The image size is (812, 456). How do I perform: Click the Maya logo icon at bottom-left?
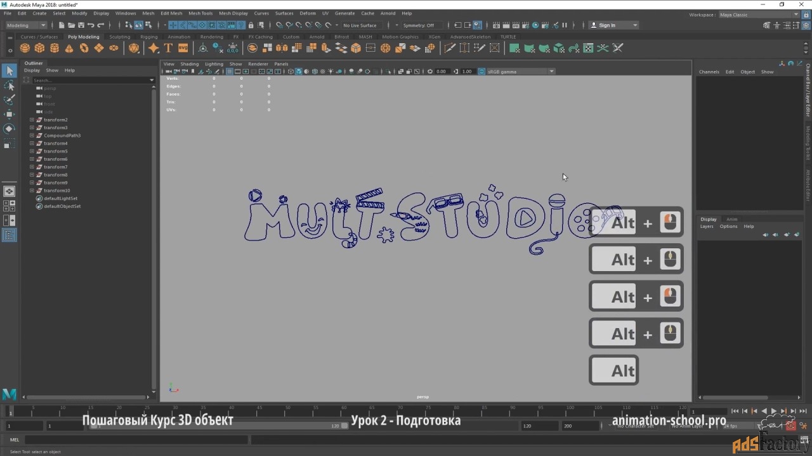point(9,394)
